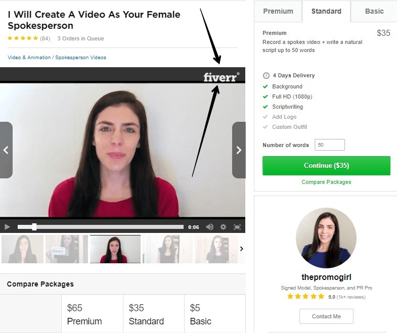Mute the video with speaker icon

210,227
